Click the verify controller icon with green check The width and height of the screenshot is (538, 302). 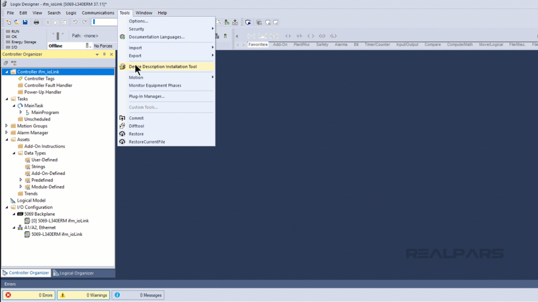[227, 22]
